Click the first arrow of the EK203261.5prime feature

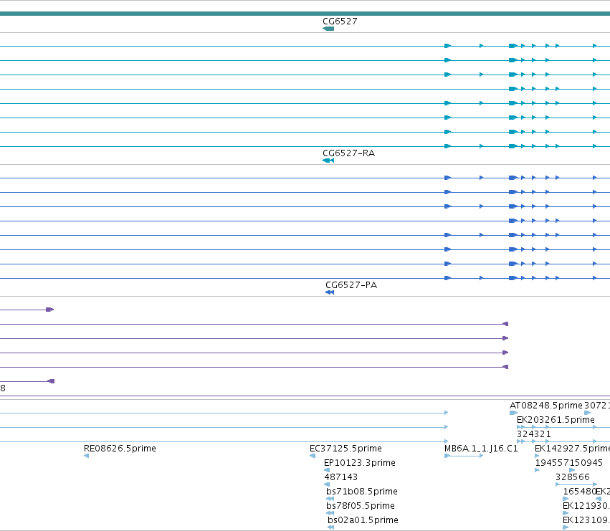coord(518,427)
